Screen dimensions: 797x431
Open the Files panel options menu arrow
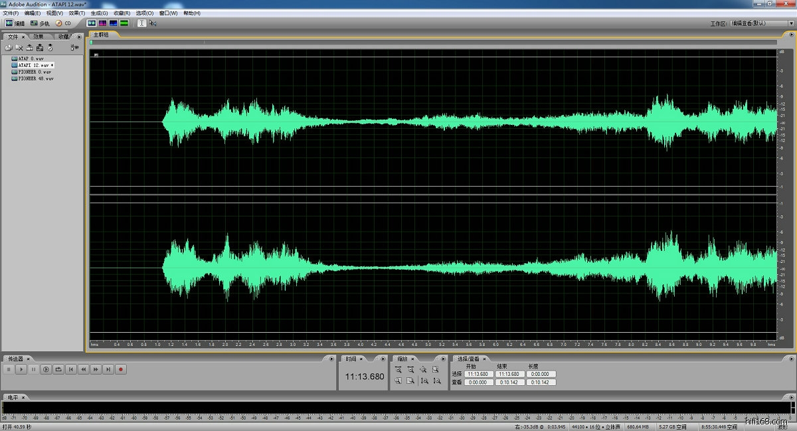(79, 37)
